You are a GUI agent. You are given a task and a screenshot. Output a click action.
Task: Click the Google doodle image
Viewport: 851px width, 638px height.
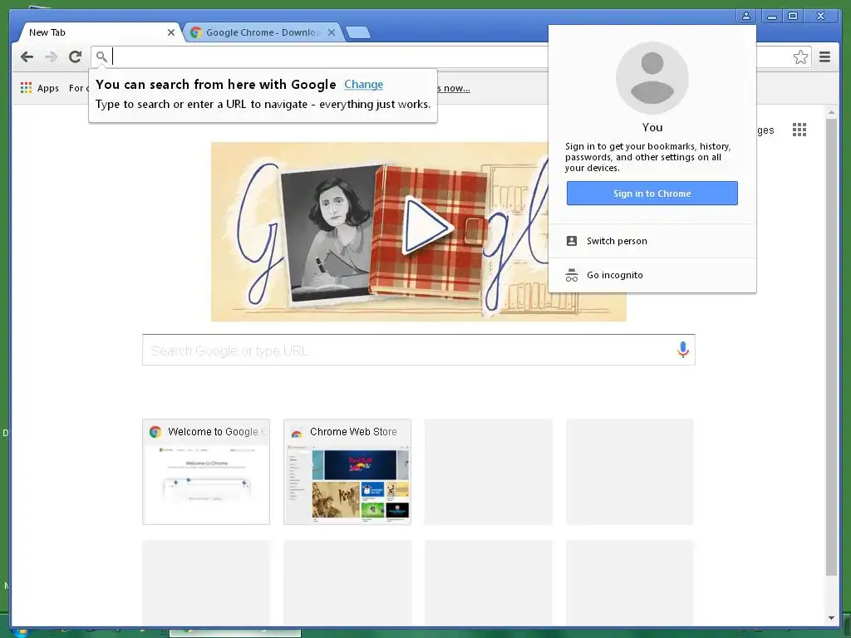419,232
